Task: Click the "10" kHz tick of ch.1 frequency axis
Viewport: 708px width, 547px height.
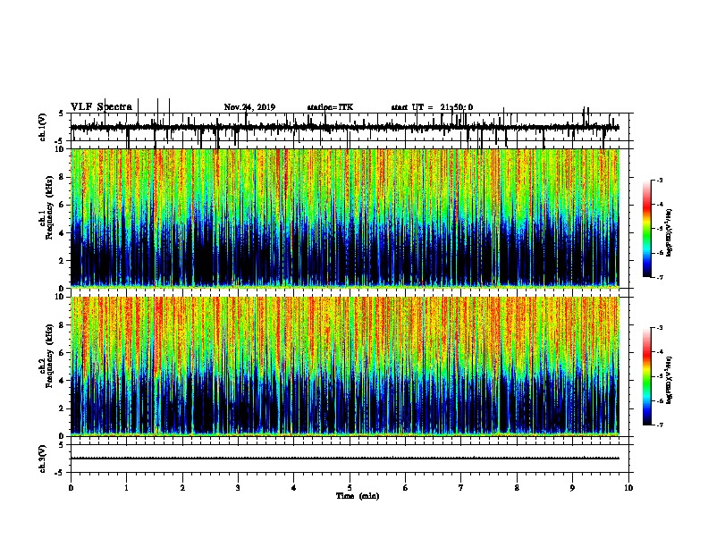Action: pos(61,149)
